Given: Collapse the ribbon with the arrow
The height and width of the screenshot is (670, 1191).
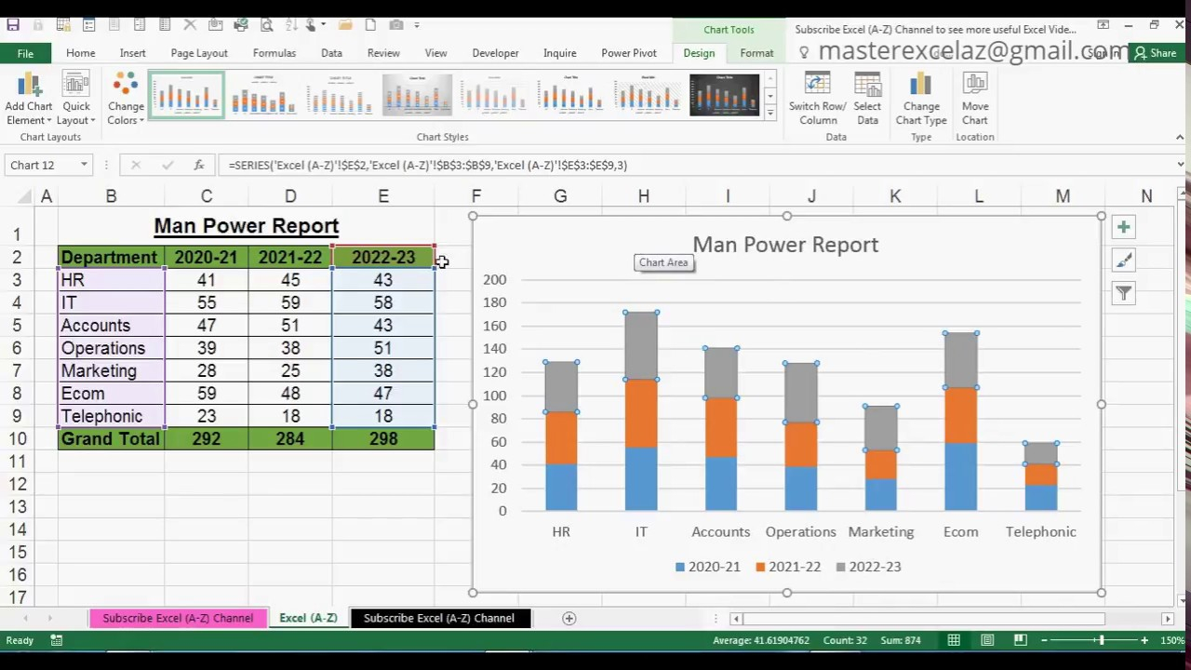Looking at the screenshot, I should point(1180,138).
